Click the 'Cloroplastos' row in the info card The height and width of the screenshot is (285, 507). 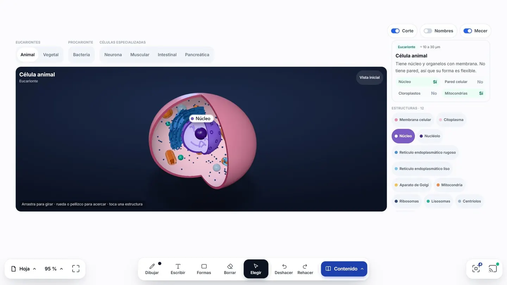418,93
